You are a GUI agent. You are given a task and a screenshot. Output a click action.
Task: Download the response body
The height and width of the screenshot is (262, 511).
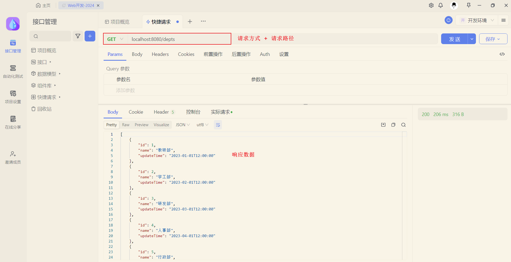coord(383,125)
